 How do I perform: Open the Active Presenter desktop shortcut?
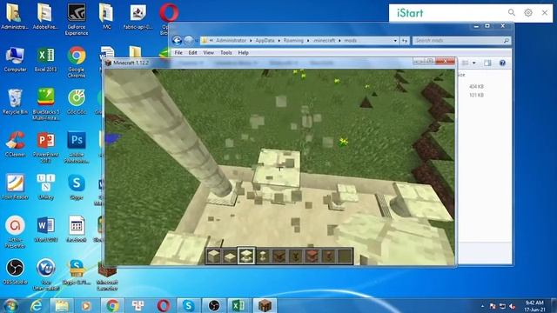(x=15, y=232)
